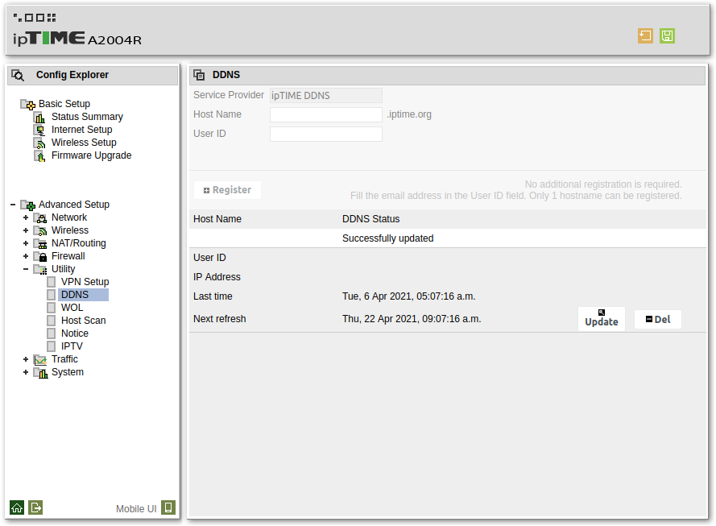Select IPTV in Utility
This screenshot has width=716, height=526.
point(72,346)
